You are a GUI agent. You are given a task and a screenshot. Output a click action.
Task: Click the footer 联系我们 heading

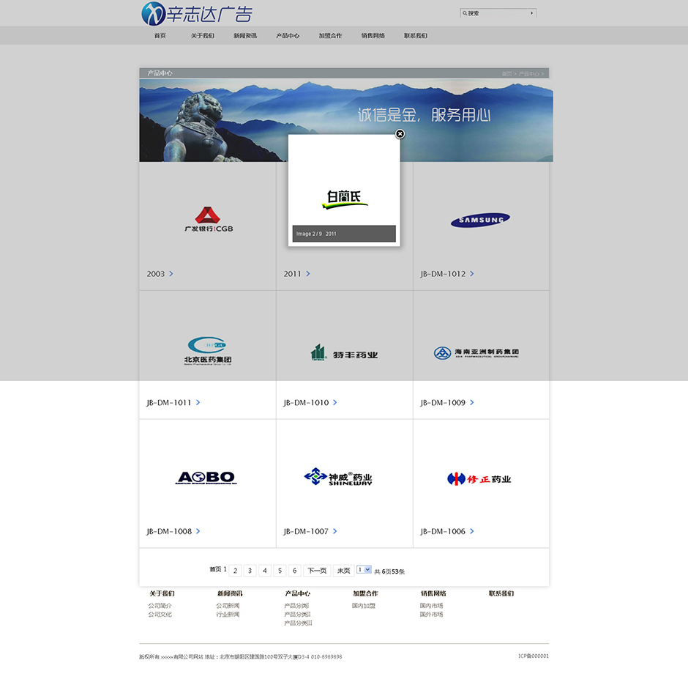501,593
